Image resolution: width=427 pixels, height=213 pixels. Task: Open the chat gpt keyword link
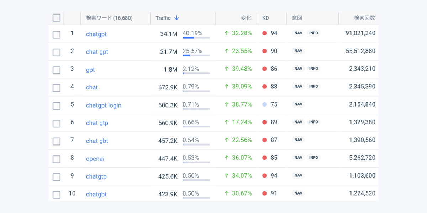[x=97, y=52]
